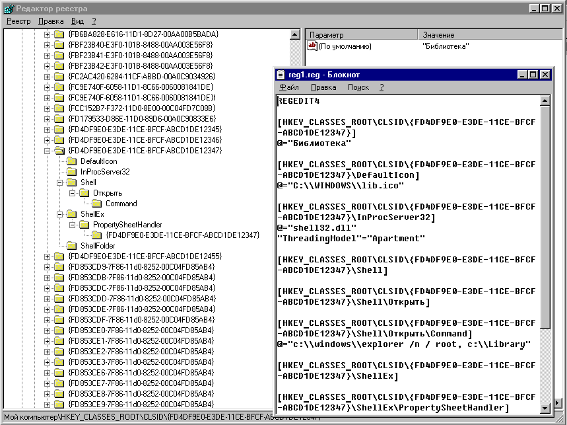
Task: Expand the {FD4DF9E0-...-ABCD1DE12455} key
Action: pos(47,256)
